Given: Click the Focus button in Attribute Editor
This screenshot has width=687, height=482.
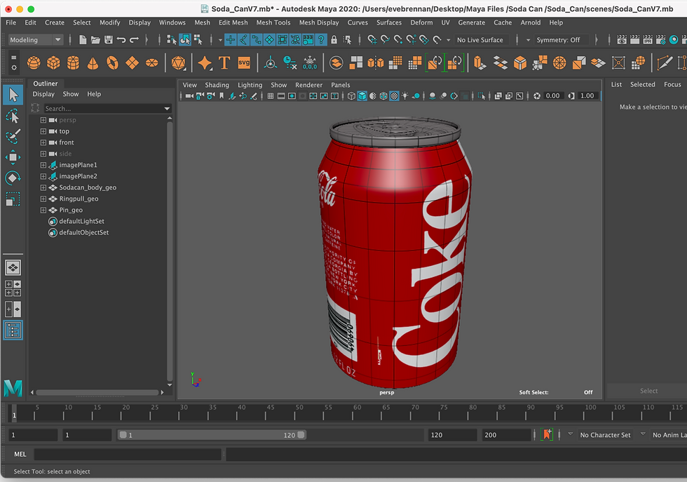Looking at the screenshot, I should click(672, 84).
